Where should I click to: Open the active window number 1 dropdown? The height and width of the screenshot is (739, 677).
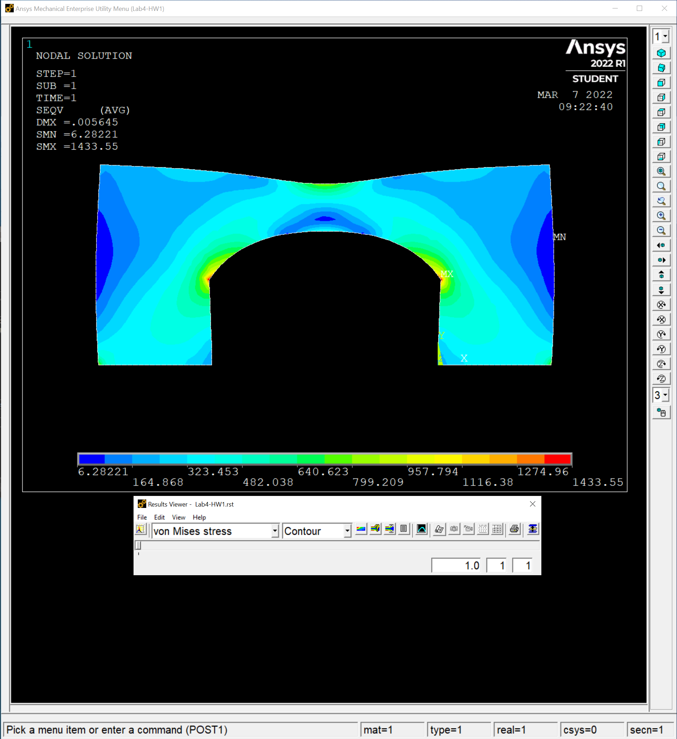[665, 36]
